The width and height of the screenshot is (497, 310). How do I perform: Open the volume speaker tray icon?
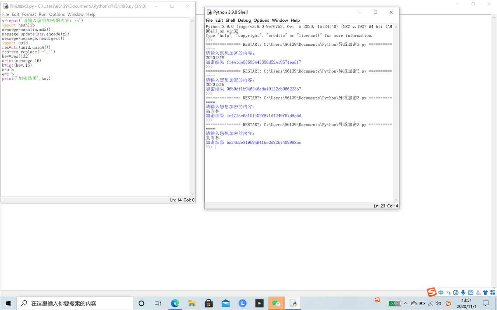coord(438,303)
